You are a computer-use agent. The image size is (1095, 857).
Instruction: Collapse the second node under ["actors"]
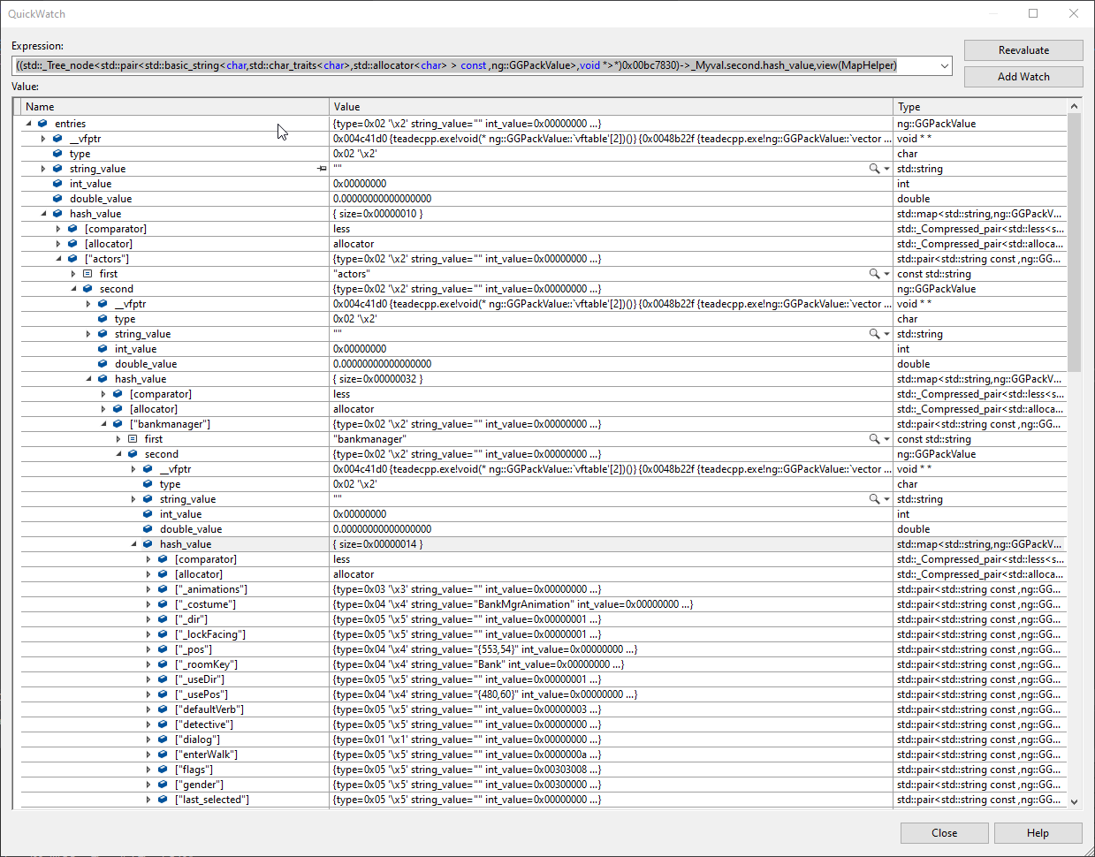click(73, 289)
